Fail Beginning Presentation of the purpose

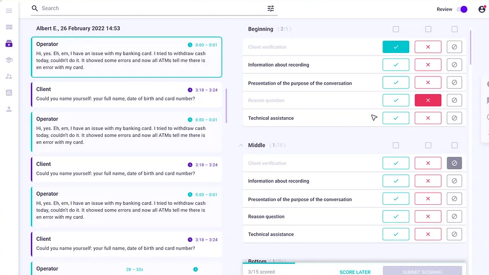coord(428,82)
